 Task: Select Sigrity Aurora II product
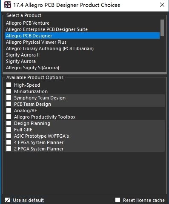pyautogui.click(x=82, y=55)
